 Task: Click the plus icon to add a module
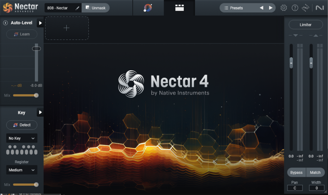(x=67, y=28)
